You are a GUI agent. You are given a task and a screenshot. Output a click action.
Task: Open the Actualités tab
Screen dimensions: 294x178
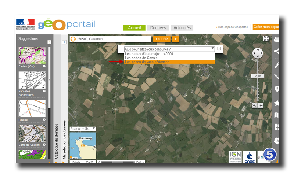click(182, 27)
